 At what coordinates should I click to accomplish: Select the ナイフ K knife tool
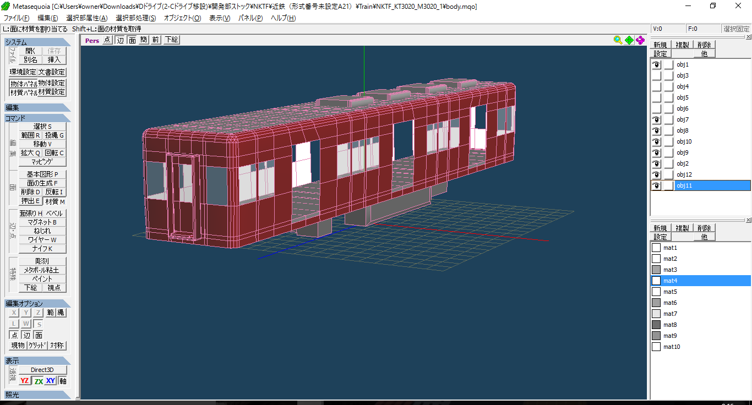(42, 249)
